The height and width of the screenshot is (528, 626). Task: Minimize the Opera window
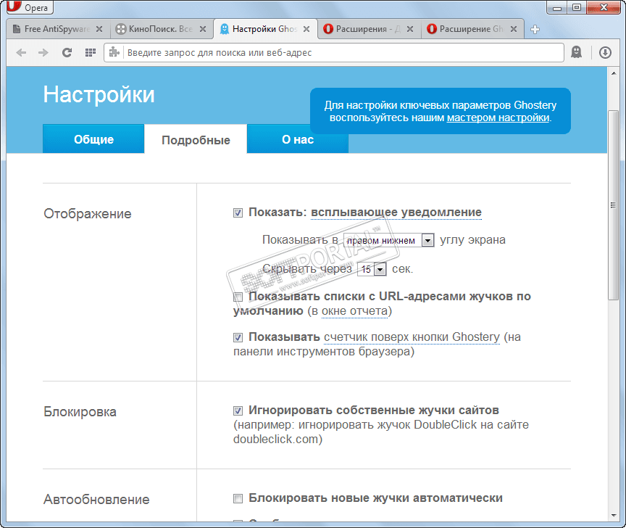tap(557, 7)
